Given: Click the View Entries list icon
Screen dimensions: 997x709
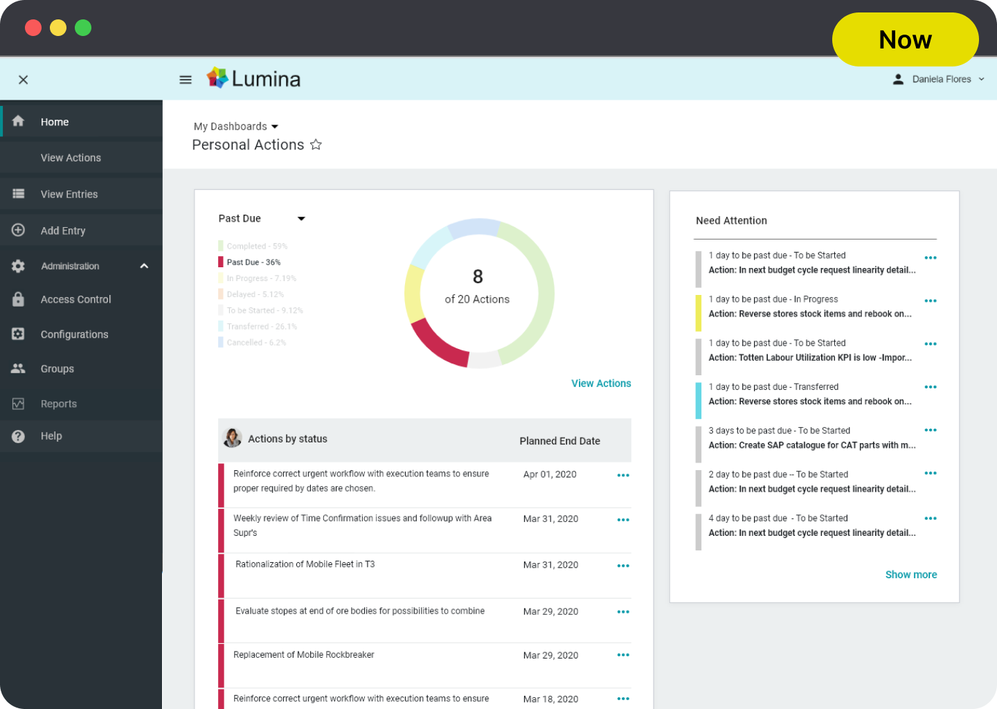Looking at the screenshot, I should click(x=19, y=194).
